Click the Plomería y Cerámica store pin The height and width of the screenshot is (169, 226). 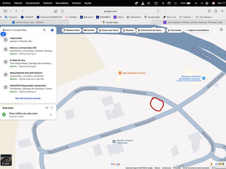pos(204,78)
